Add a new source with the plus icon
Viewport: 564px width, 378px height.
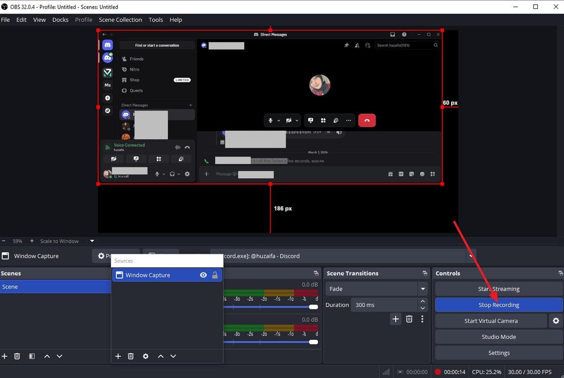pyautogui.click(x=118, y=356)
